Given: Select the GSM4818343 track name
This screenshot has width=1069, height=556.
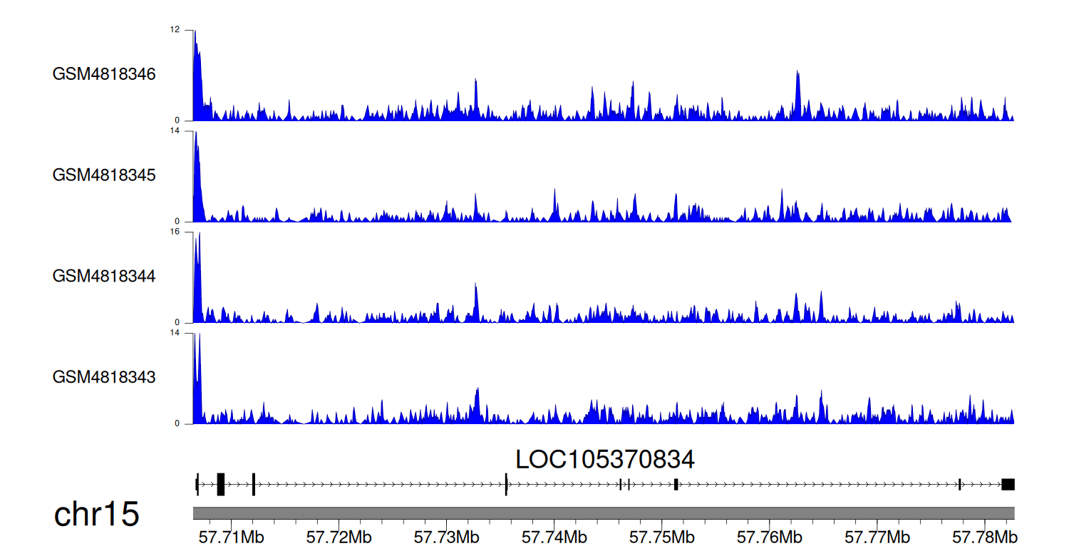Looking at the screenshot, I should (x=104, y=376).
